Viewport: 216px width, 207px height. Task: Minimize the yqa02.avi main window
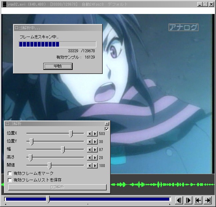(200, 4)
